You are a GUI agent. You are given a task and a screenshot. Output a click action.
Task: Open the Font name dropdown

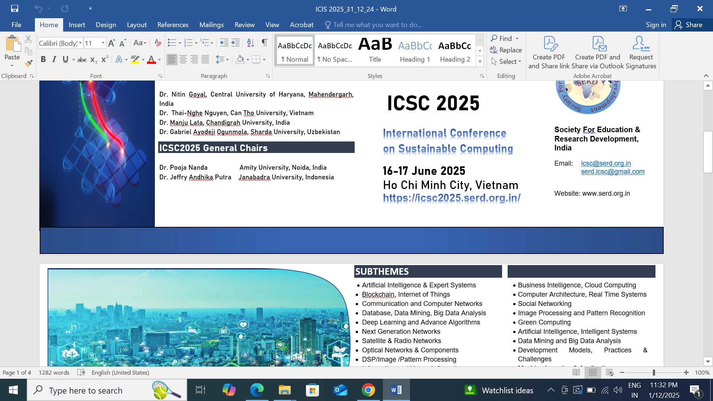80,43
